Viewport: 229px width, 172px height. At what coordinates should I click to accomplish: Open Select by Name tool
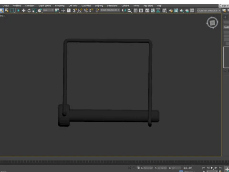click(x=7, y=11)
